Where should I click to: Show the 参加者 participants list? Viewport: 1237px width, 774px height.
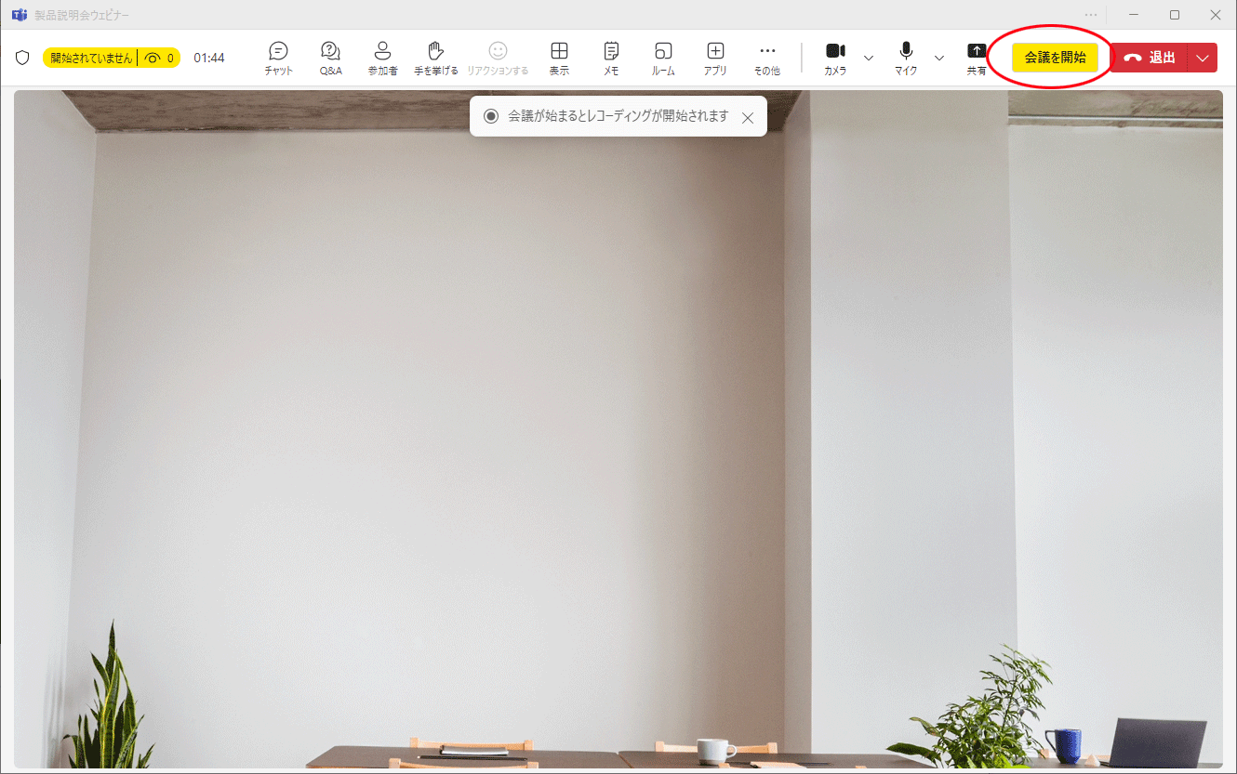coord(382,58)
